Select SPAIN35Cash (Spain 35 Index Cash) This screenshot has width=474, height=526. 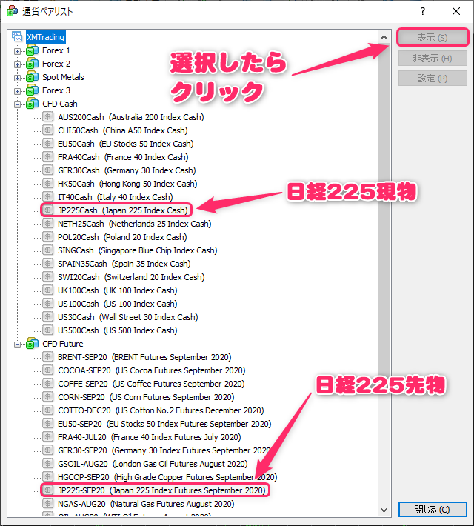tap(124, 264)
